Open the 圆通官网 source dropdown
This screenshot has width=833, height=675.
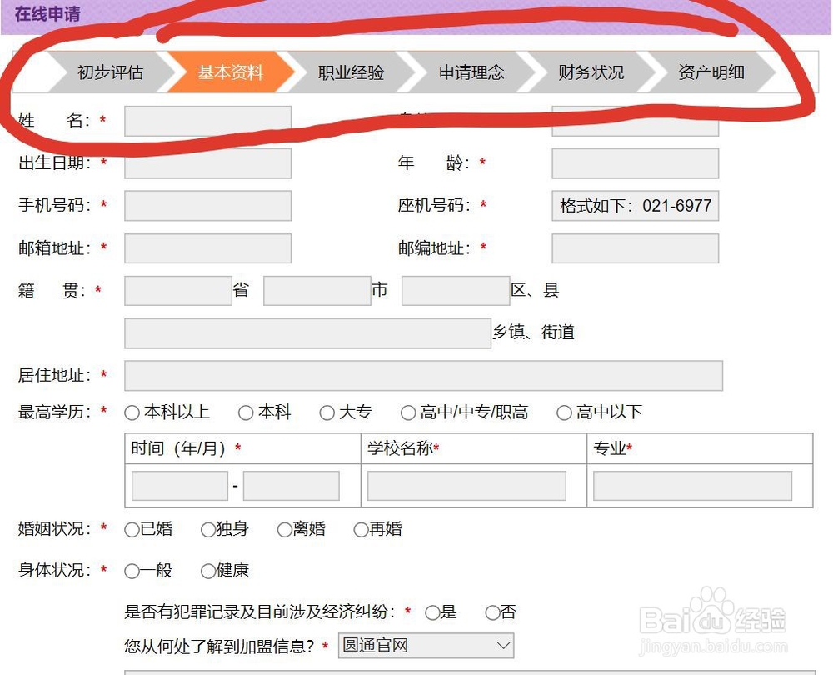[425, 645]
